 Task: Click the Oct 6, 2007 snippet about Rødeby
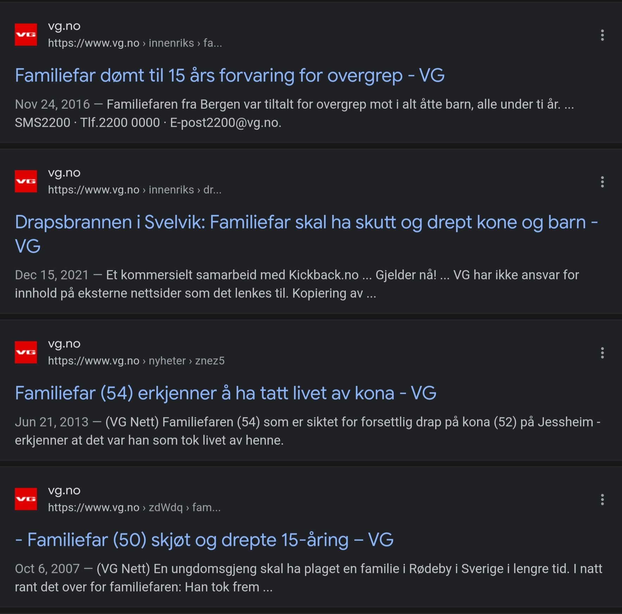coord(309,578)
